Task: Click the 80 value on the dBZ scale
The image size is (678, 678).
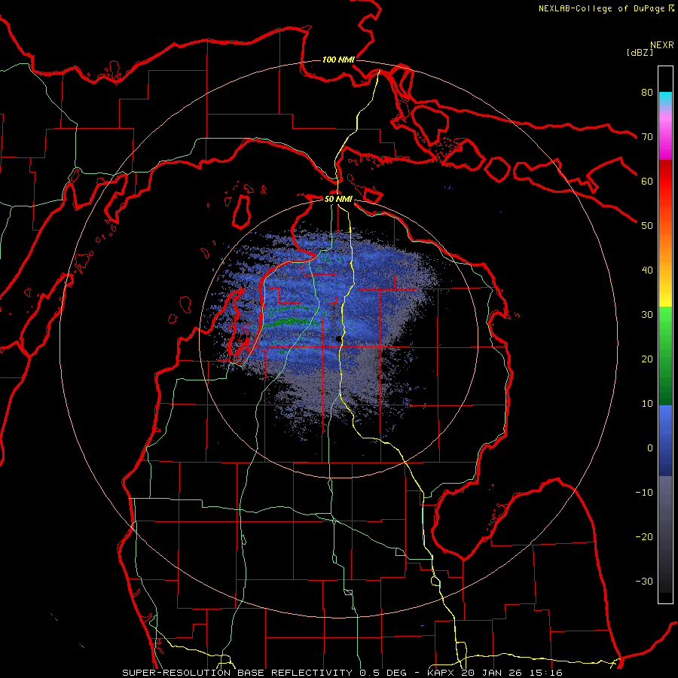Action: (x=647, y=92)
